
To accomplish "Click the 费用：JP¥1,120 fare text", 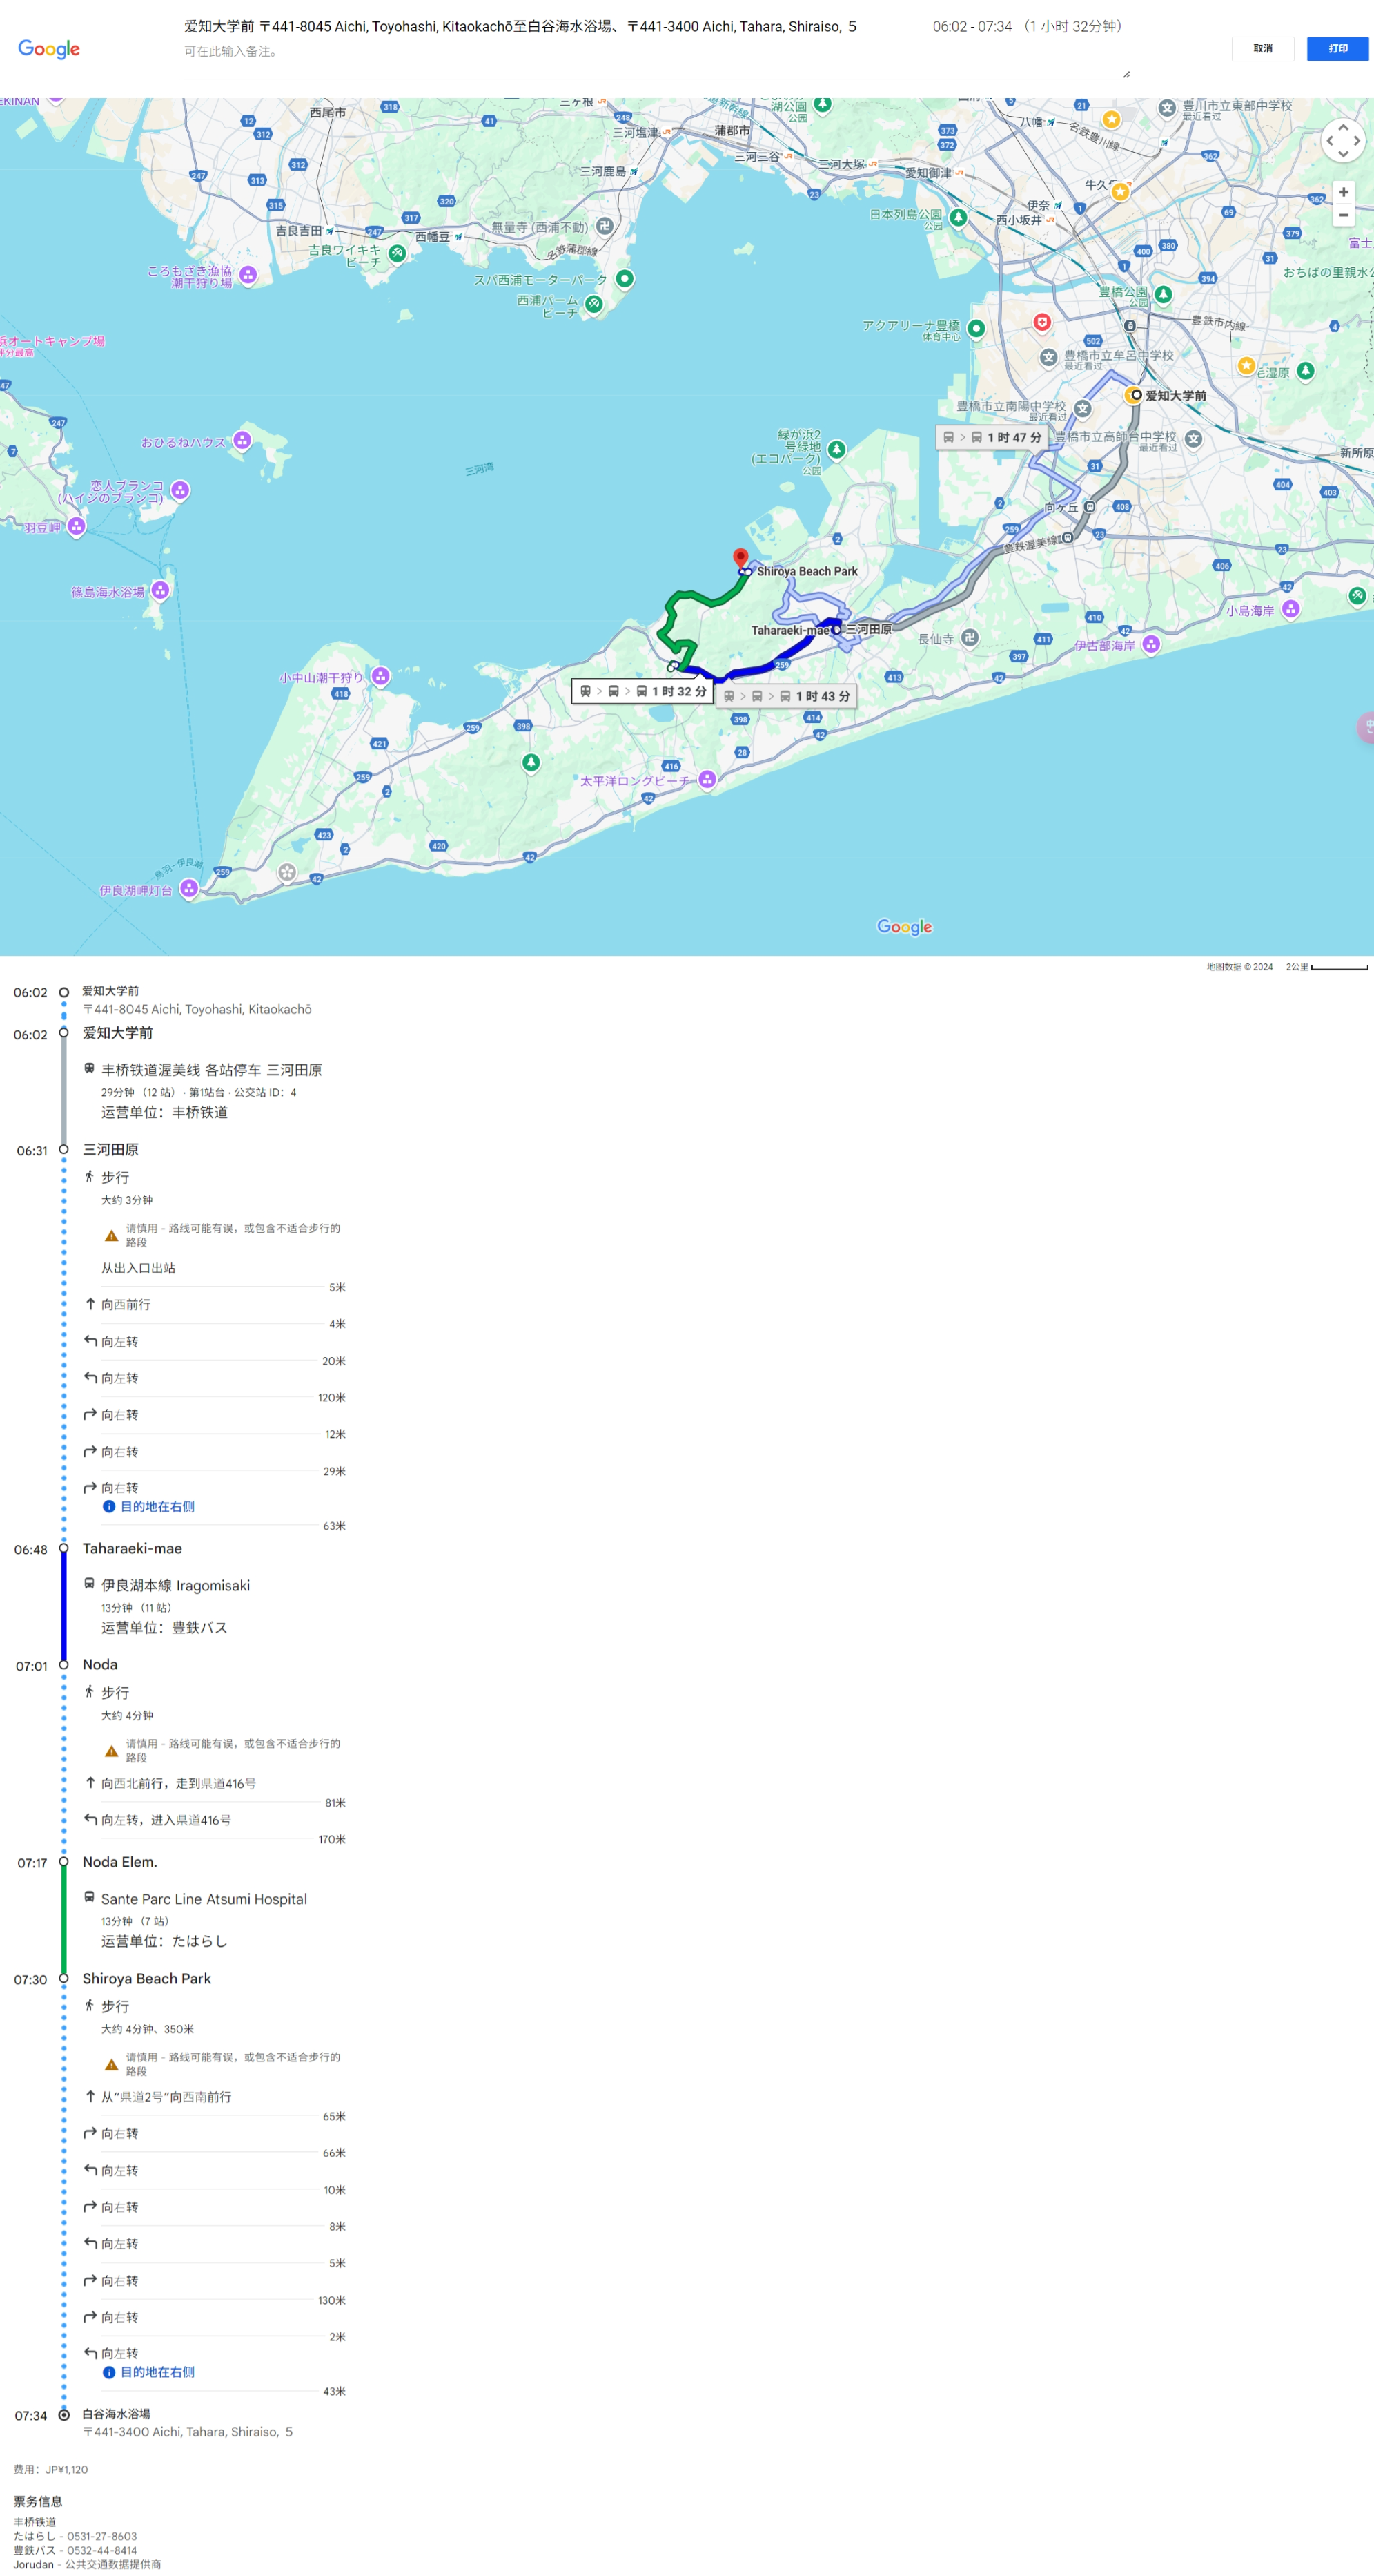I will 51,2469.
